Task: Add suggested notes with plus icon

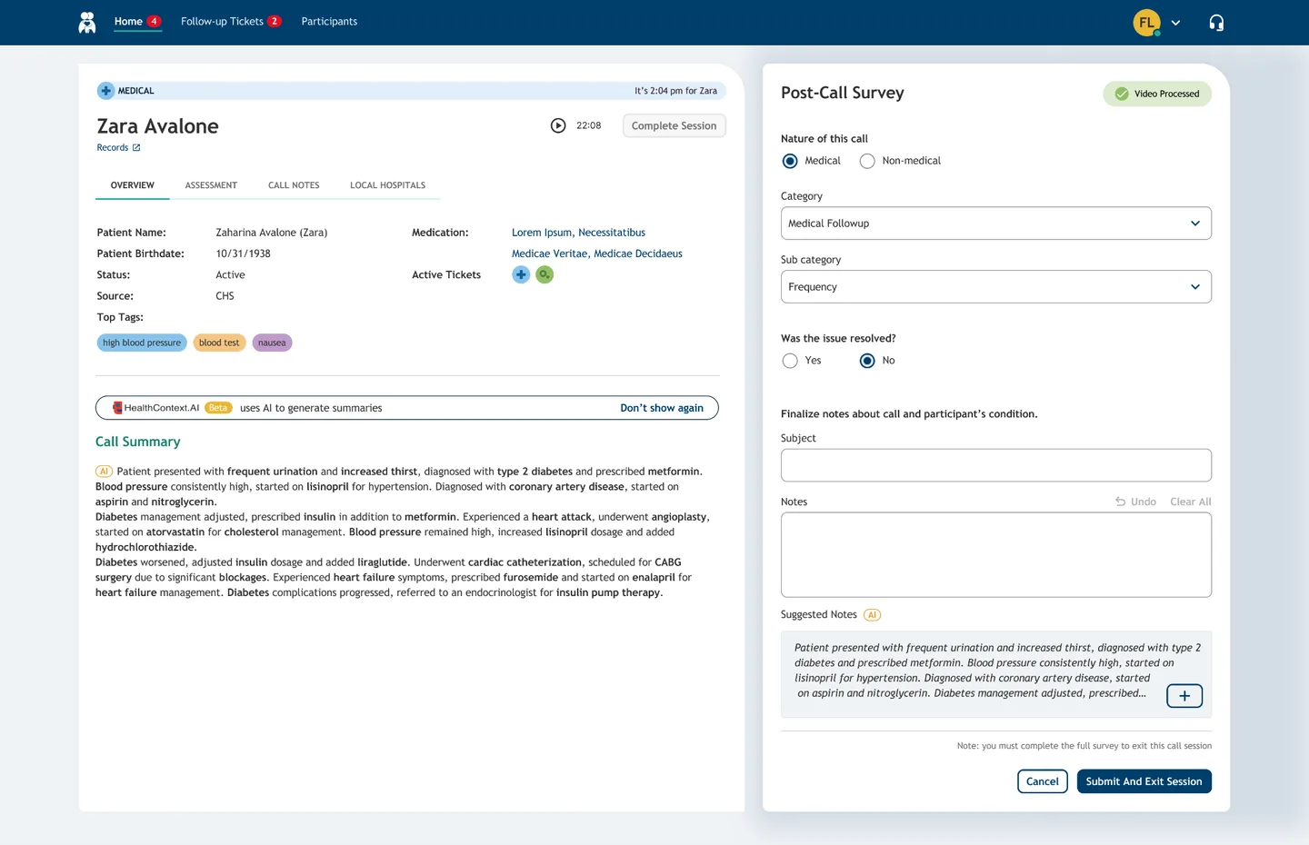Action: [x=1184, y=696]
